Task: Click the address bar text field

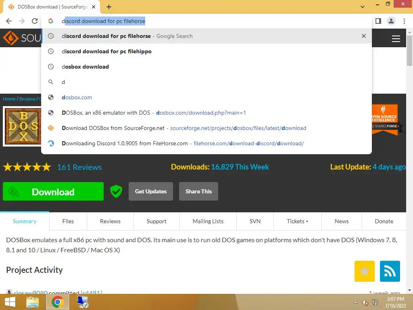Action: point(206,21)
